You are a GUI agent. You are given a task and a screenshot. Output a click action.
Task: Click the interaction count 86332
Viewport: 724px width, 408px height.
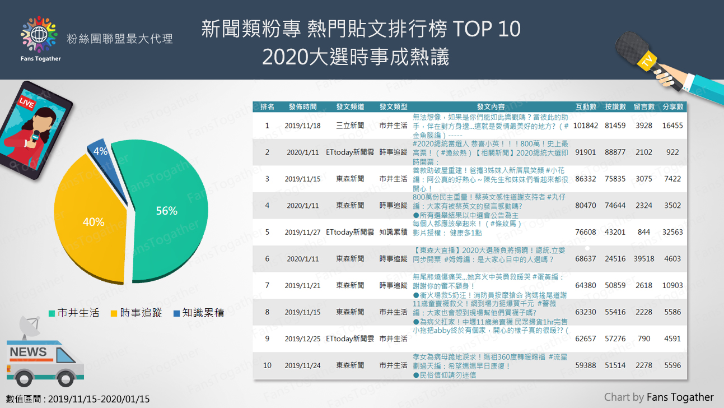pos(586,179)
